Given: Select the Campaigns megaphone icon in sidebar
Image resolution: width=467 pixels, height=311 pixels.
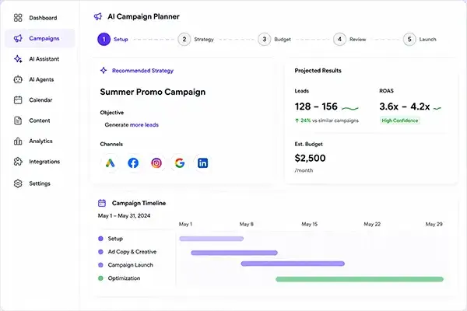Looking at the screenshot, I should 18,38.
